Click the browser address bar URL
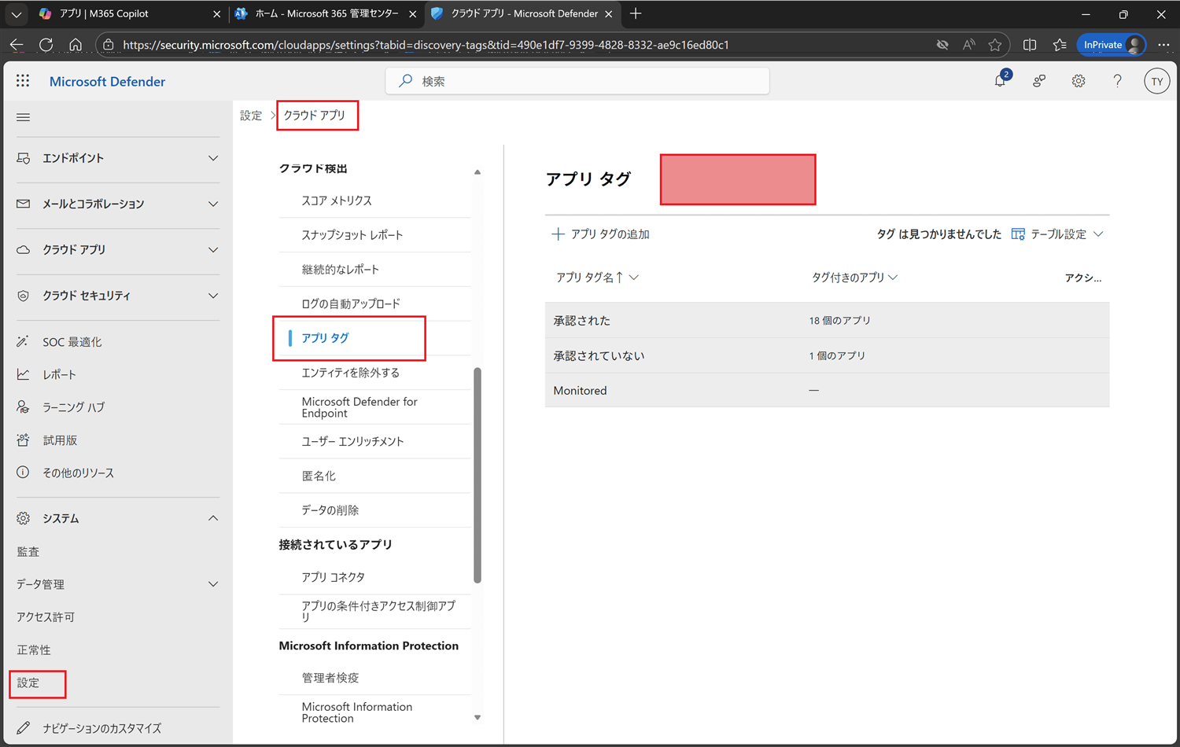 pyautogui.click(x=426, y=45)
